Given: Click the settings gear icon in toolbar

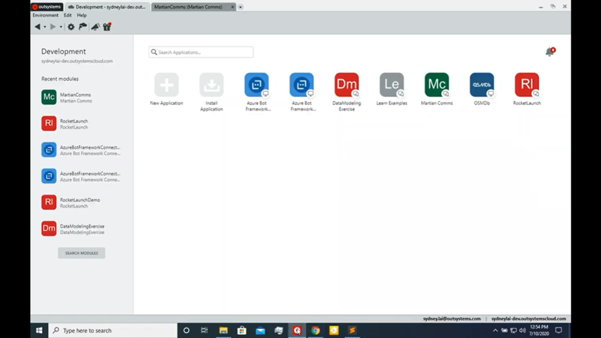Looking at the screenshot, I should point(71,27).
